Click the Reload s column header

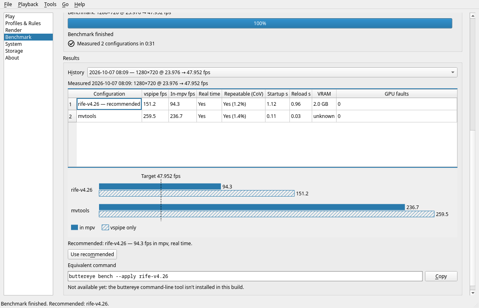pyautogui.click(x=301, y=94)
